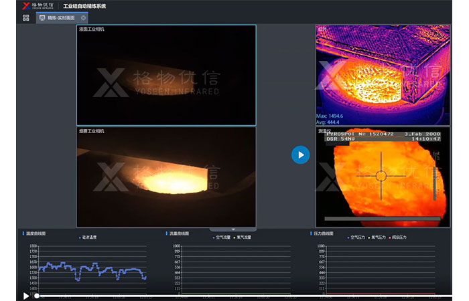Click the video seek bar knob
The height and width of the screenshot is (301, 469).
click(36, 296)
